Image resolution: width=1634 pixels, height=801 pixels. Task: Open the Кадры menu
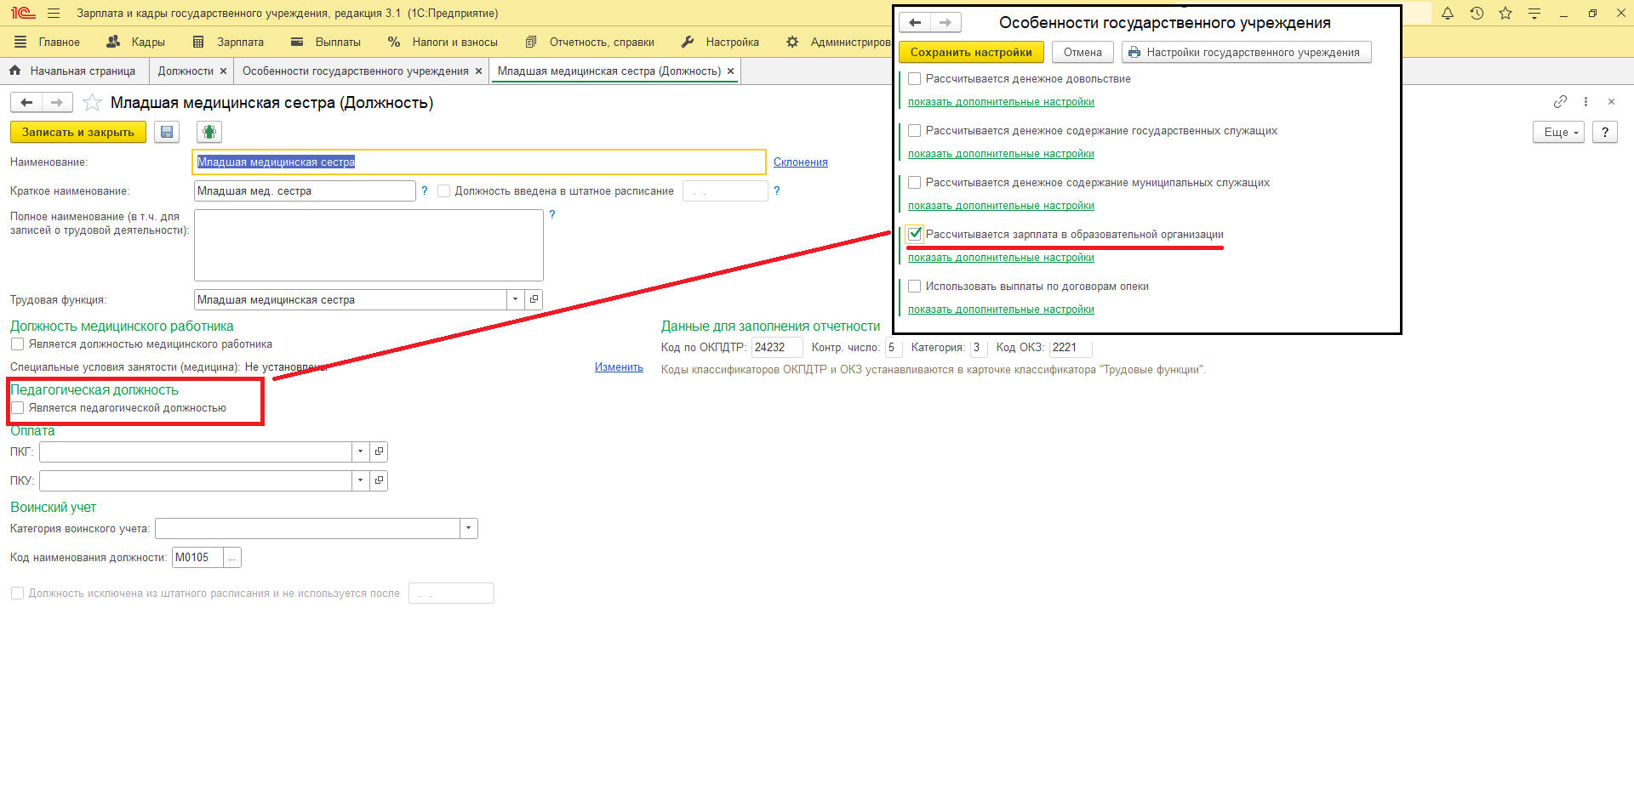[x=136, y=42]
